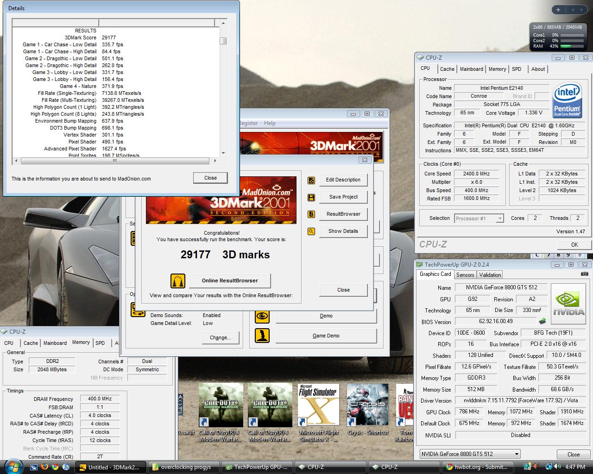
Task: Click the Show Details button
Action: [x=343, y=231]
